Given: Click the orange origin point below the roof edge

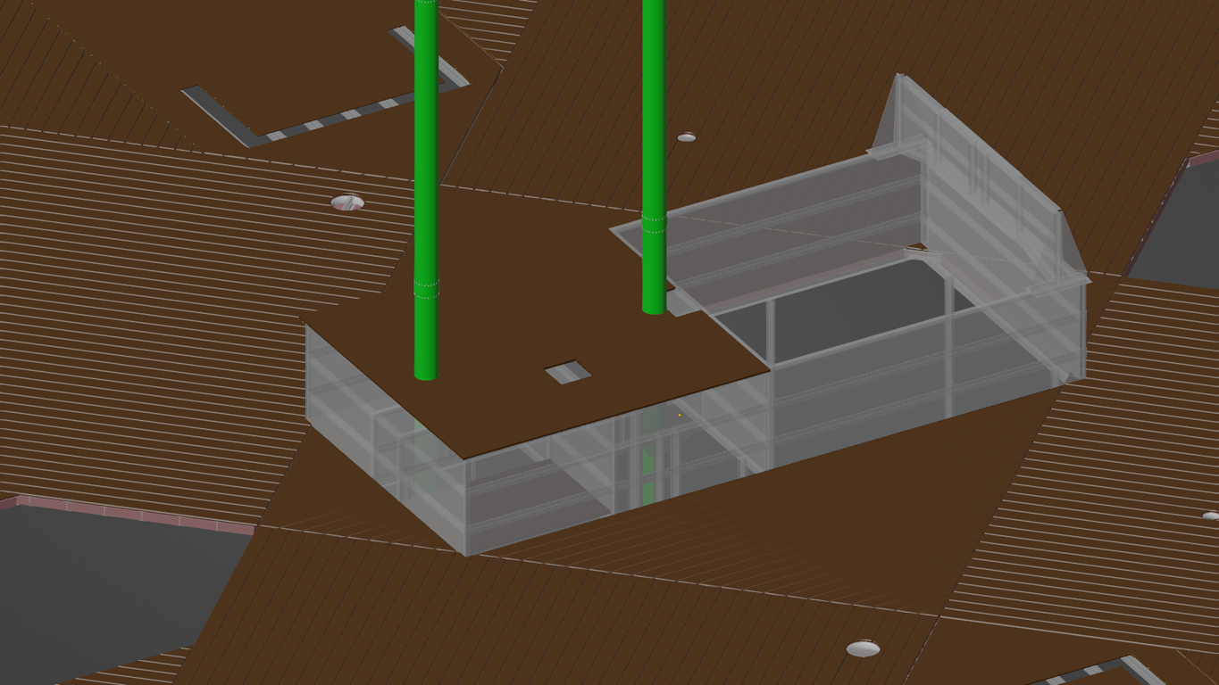Looking at the screenshot, I should pos(680,415).
